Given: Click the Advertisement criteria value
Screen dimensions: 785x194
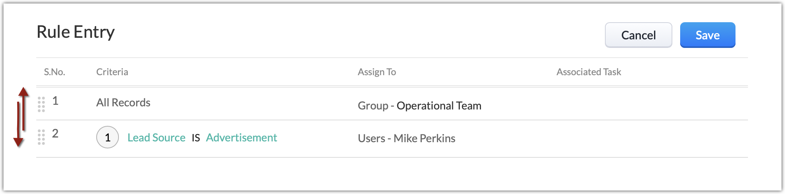Looking at the screenshot, I should (241, 138).
